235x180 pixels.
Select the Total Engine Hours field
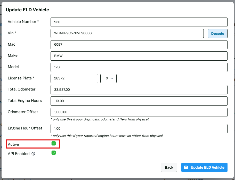(139, 101)
